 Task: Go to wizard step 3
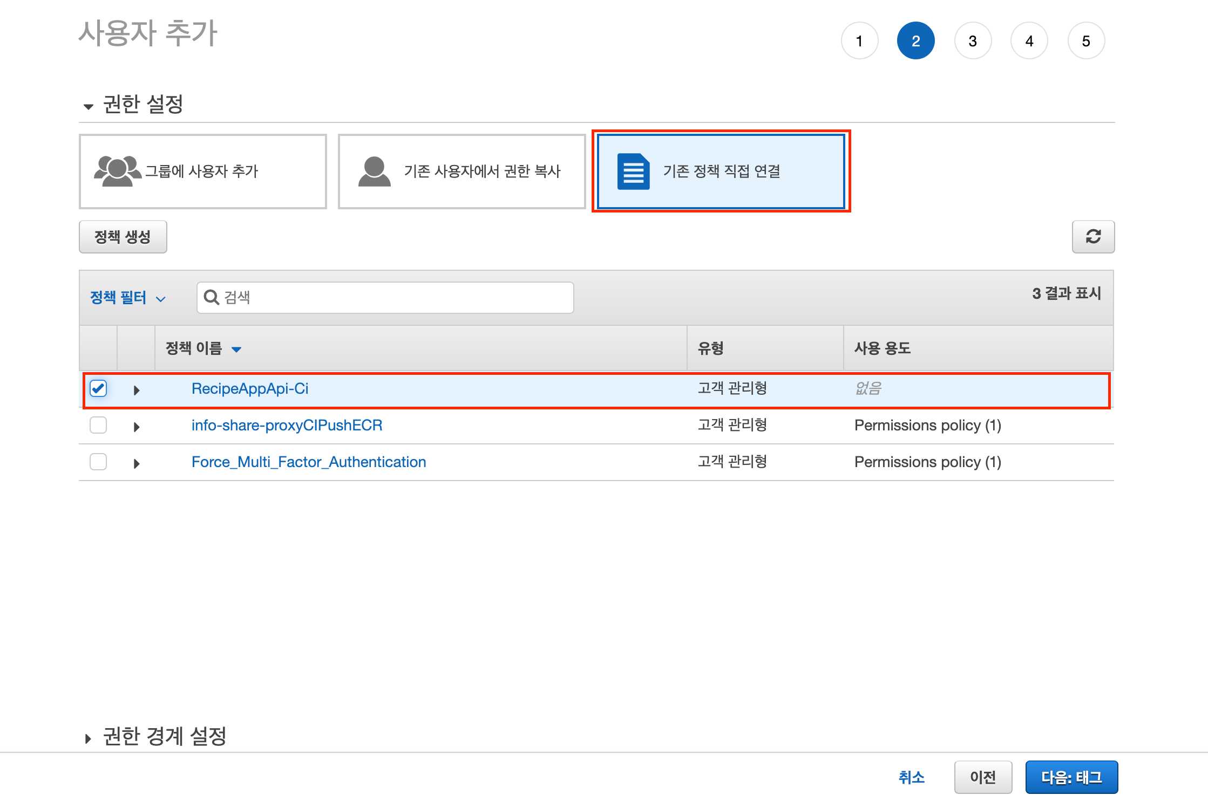973,41
